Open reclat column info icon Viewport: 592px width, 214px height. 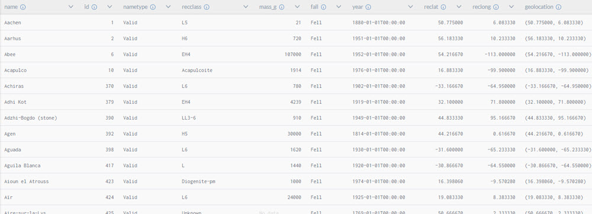coord(443,7)
